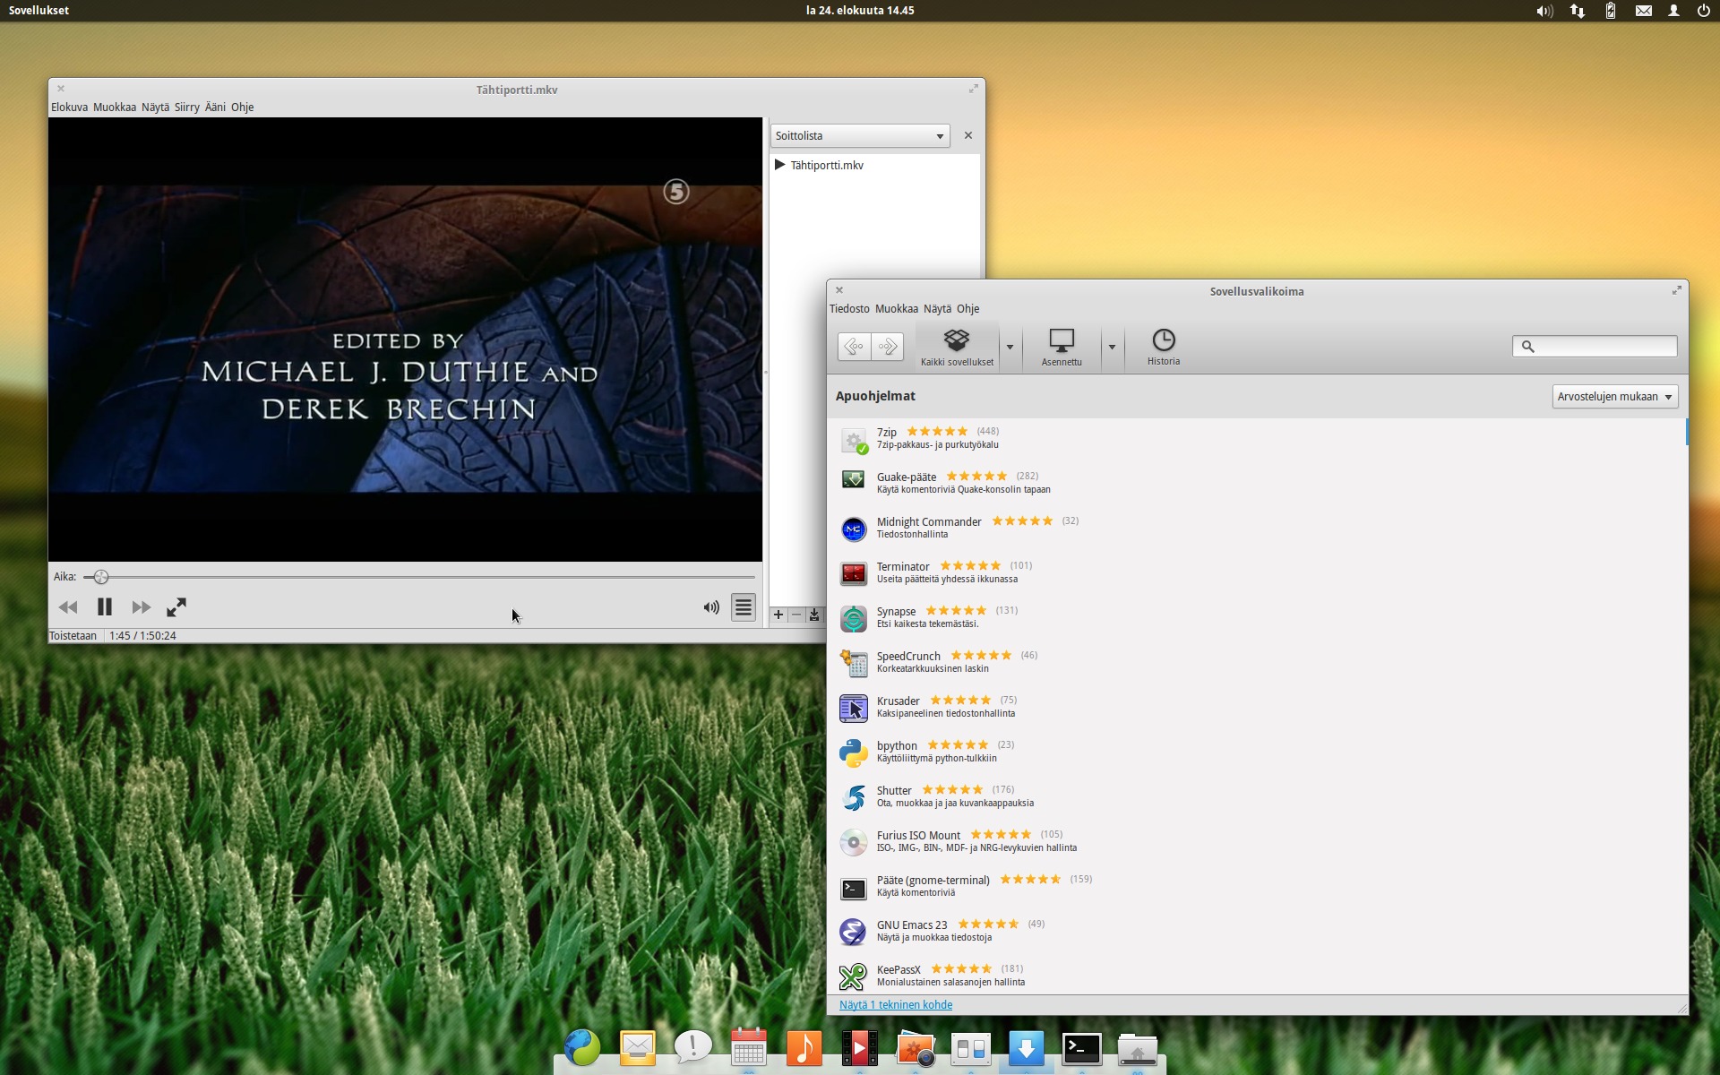Launch the mail app from the dock
Screen dimensions: 1720x1075
pyautogui.click(x=638, y=1047)
